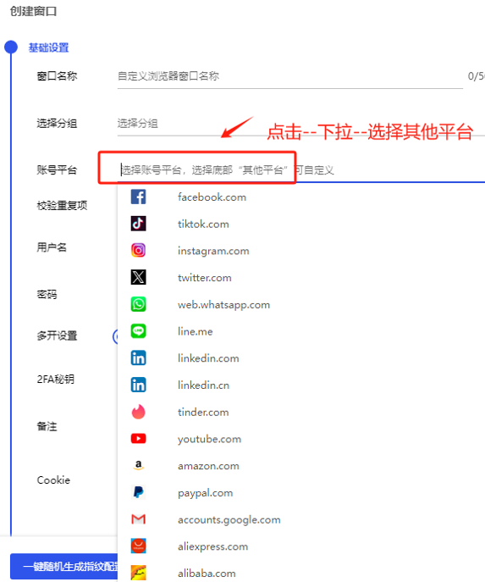This screenshot has height=582, width=485.
Task: Choose youtube.com entry
Action: [209, 439]
